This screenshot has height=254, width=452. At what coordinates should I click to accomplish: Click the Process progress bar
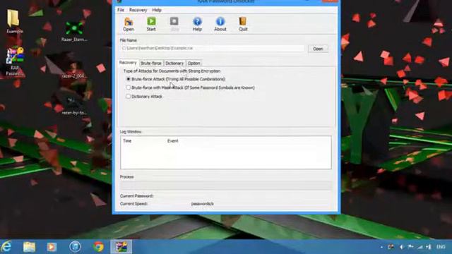[x=226, y=185]
